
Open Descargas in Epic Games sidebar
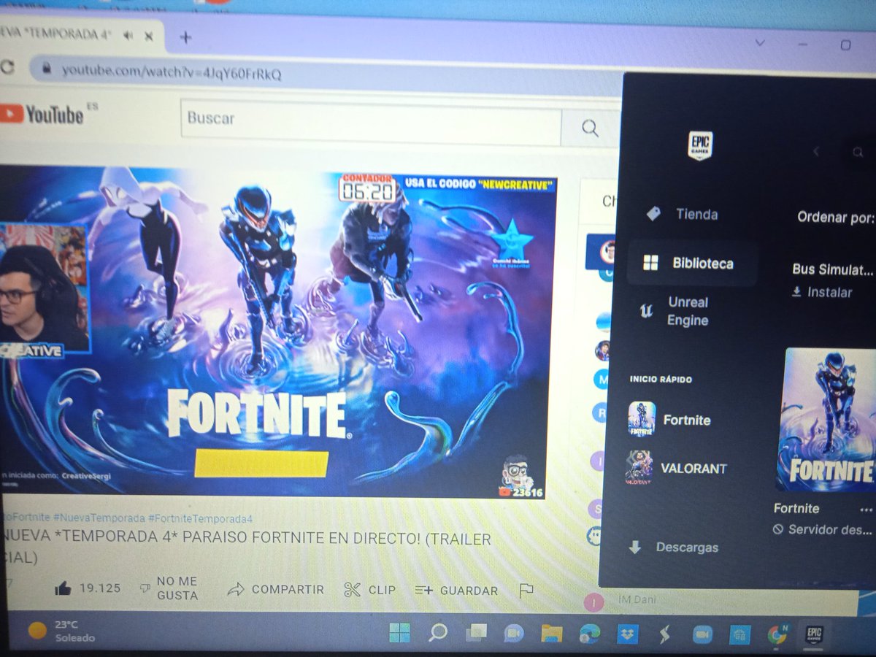(674, 547)
